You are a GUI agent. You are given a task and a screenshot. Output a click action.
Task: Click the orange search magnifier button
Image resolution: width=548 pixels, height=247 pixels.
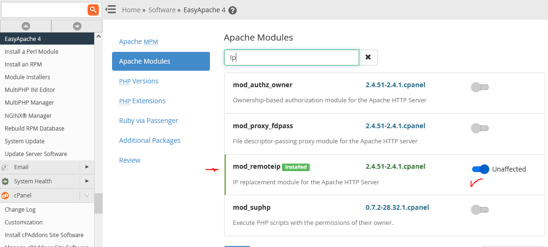93,10
